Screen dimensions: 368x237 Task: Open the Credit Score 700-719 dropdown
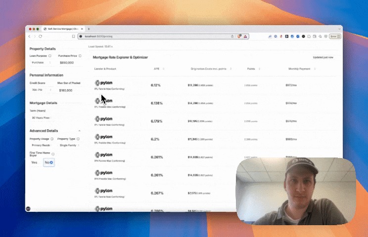(x=41, y=90)
